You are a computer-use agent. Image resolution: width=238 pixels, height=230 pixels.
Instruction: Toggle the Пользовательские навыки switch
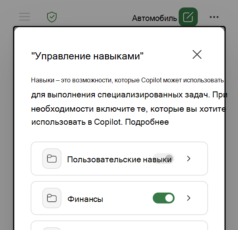pos(163,158)
